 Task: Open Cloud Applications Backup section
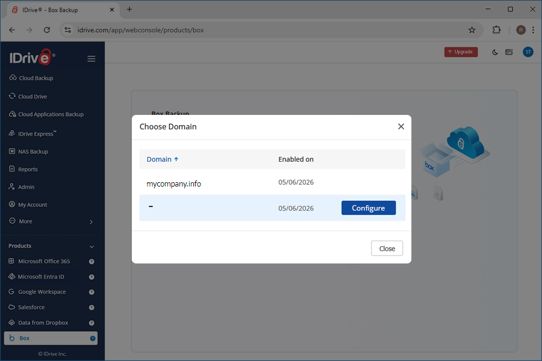click(46, 114)
